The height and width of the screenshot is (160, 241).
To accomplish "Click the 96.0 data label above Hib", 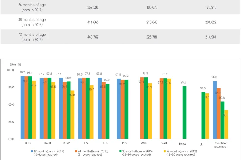I will point(106,80).
